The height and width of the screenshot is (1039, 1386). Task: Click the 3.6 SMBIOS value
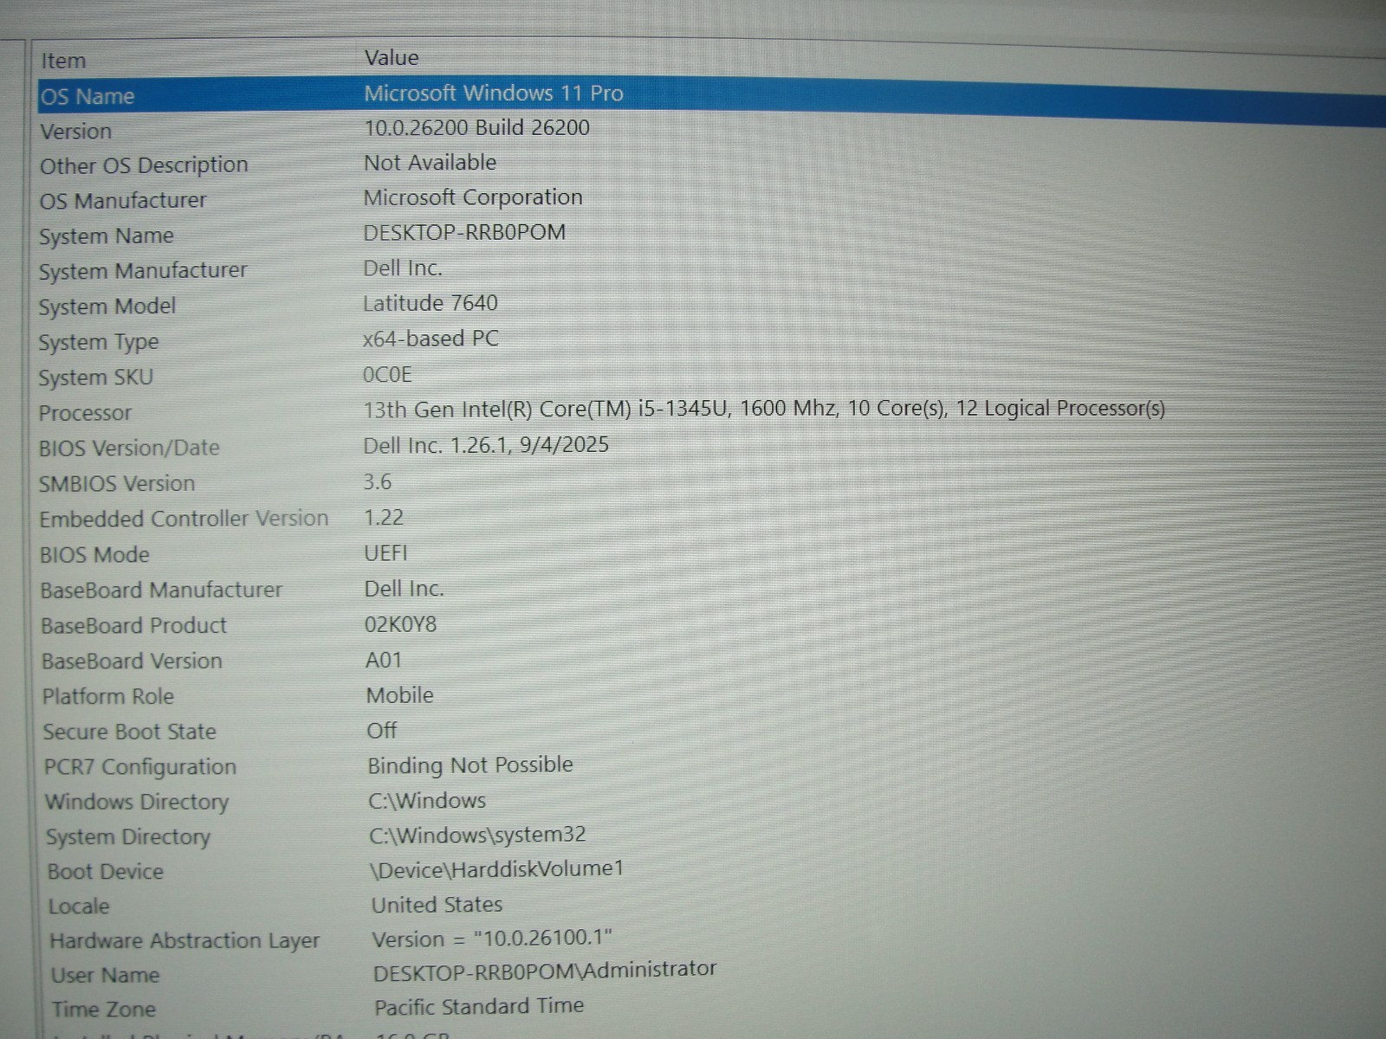coord(378,482)
